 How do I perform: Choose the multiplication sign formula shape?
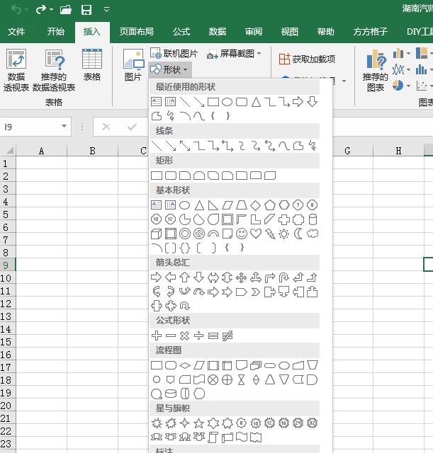[x=185, y=336]
